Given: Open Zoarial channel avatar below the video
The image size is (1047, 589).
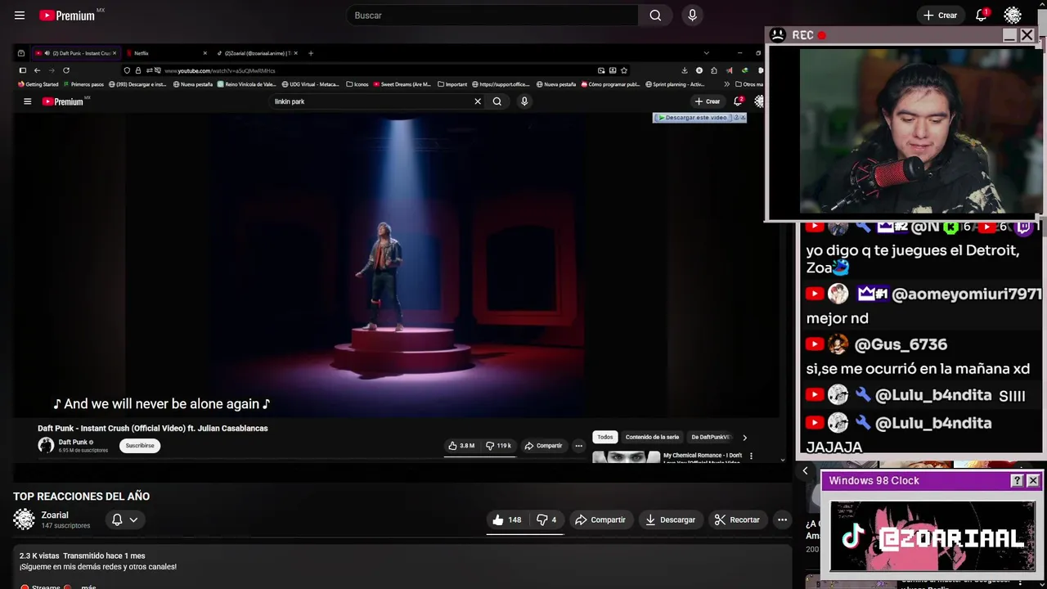Looking at the screenshot, I should (24, 519).
